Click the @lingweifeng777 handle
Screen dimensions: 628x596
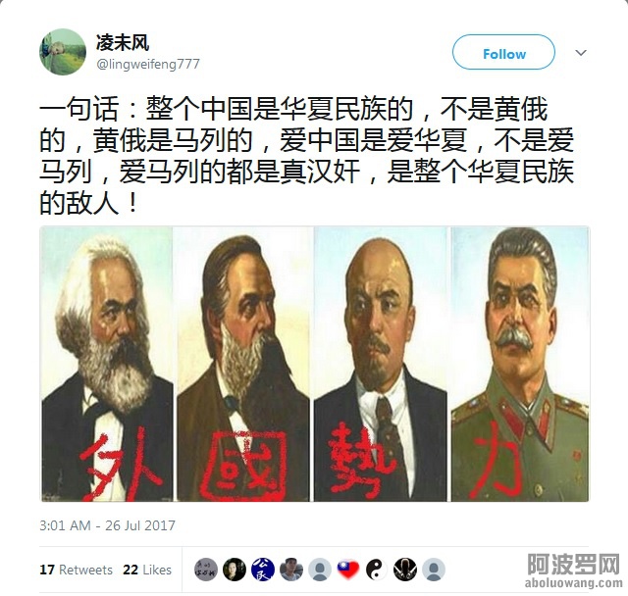pyautogui.click(x=148, y=64)
